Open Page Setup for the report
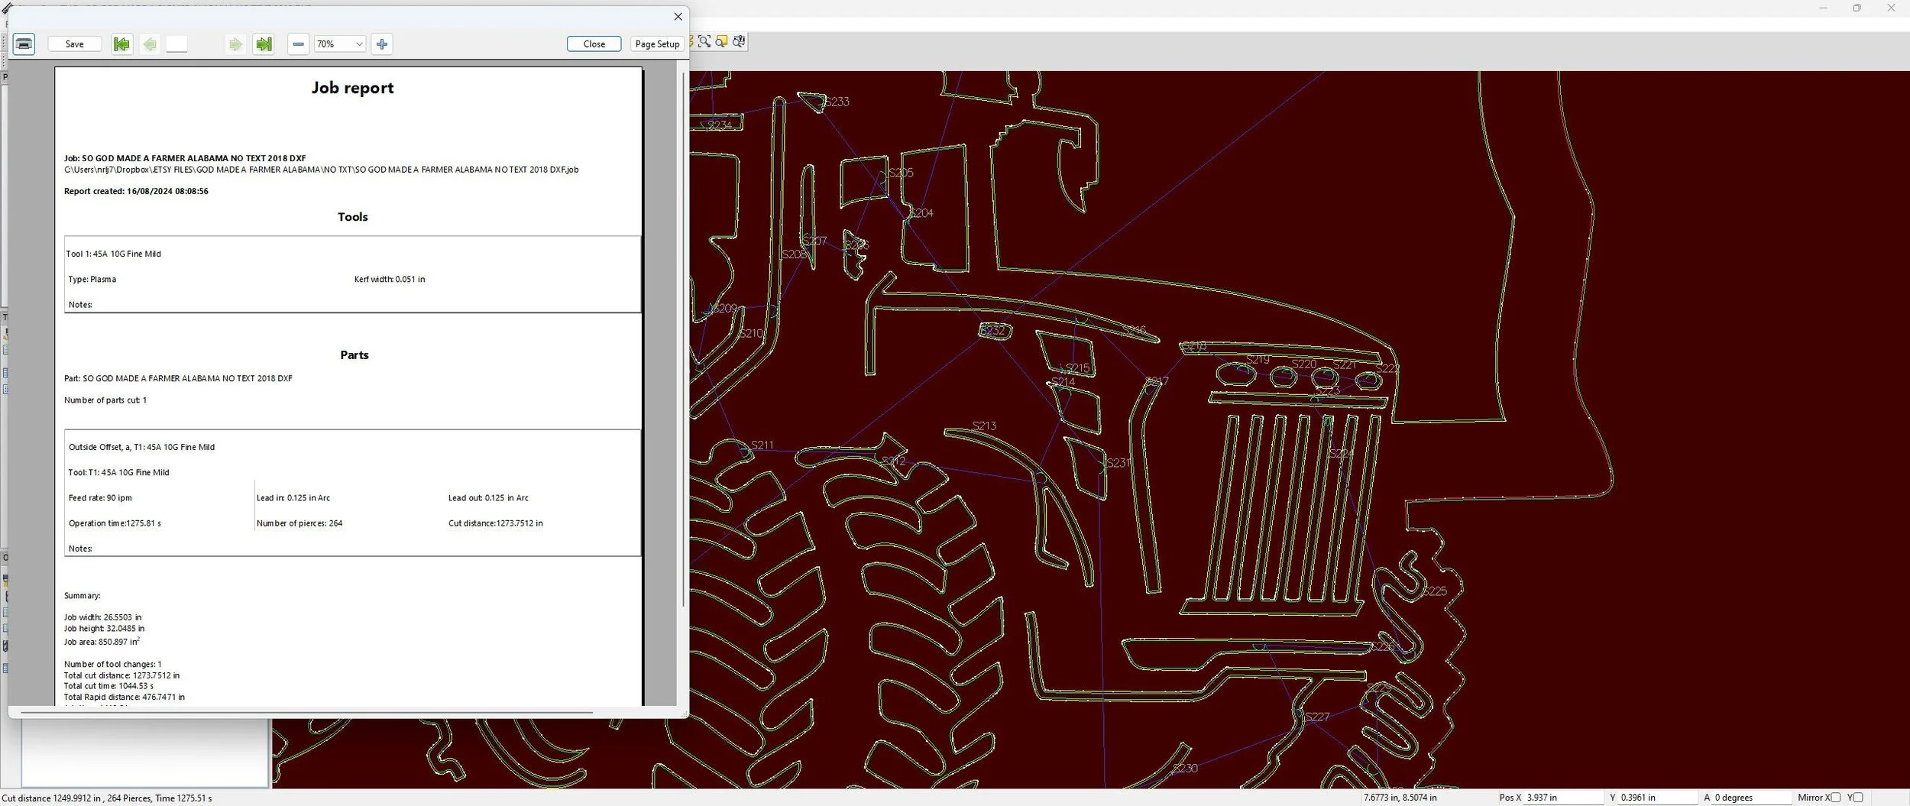 657,44
